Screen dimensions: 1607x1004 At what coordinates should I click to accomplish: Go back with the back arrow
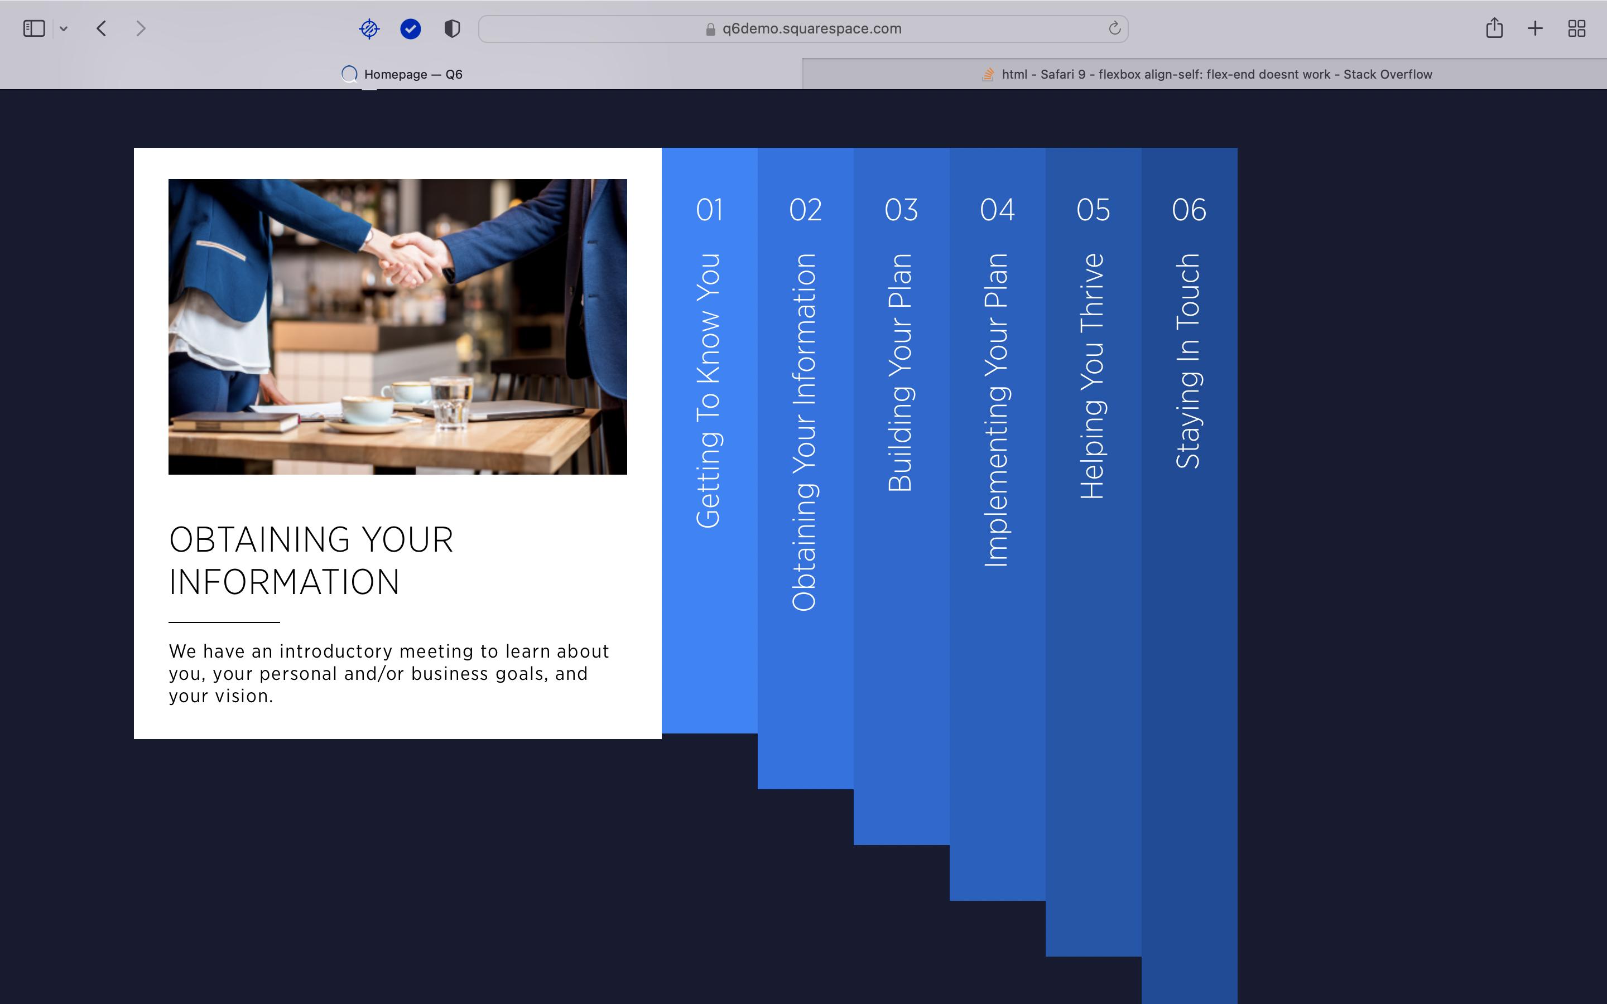pyautogui.click(x=102, y=28)
